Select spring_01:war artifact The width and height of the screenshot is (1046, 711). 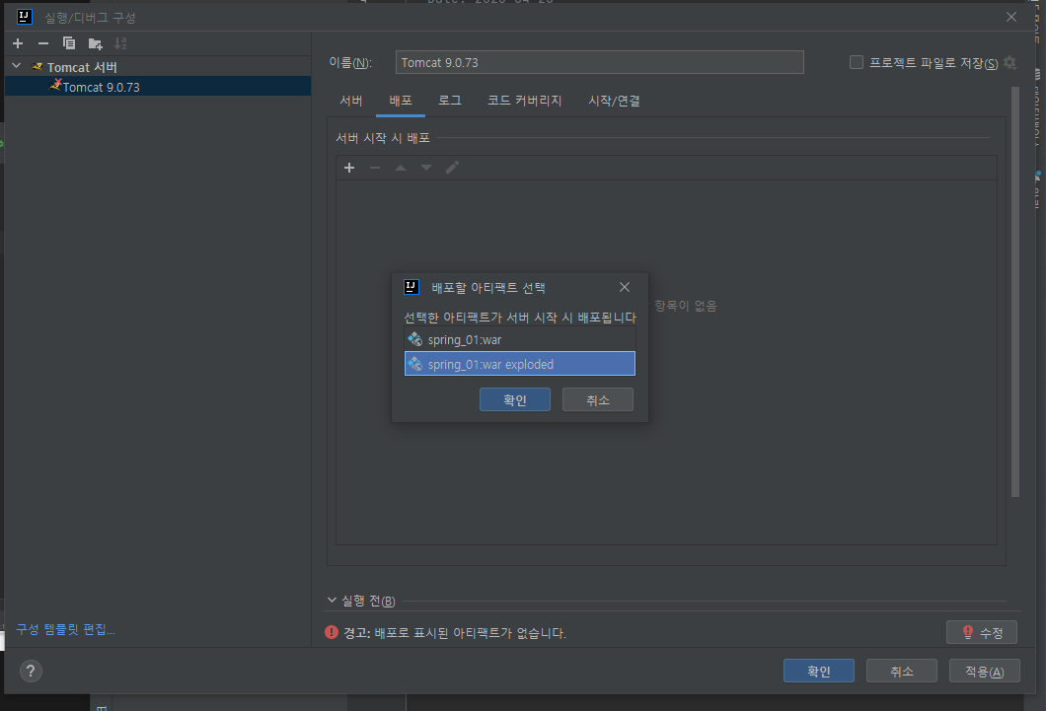[520, 340]
